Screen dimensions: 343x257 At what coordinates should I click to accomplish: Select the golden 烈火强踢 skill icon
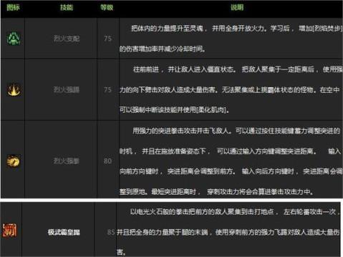pyautogui.click(x=14, y=90)
